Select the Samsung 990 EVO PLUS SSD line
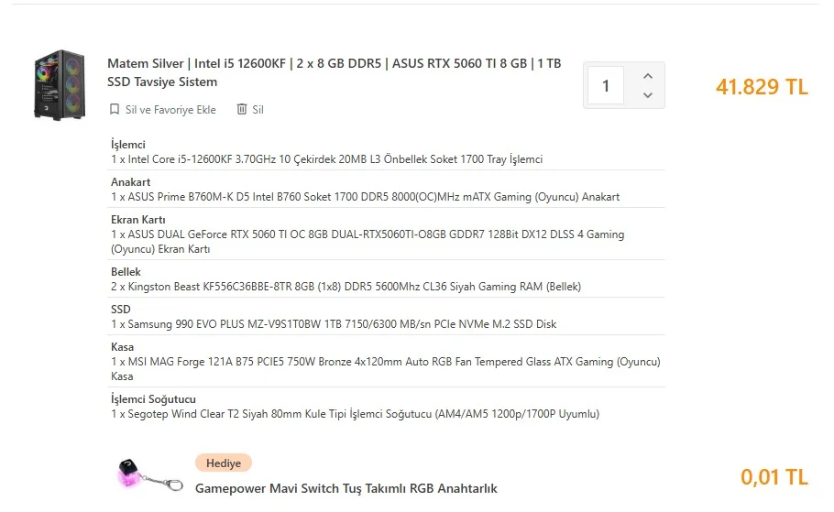Viewport: 834px width, 512px height. tap(334, 324)
